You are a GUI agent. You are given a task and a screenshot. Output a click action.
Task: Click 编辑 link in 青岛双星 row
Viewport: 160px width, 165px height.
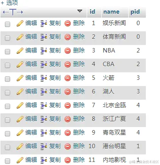31,132
